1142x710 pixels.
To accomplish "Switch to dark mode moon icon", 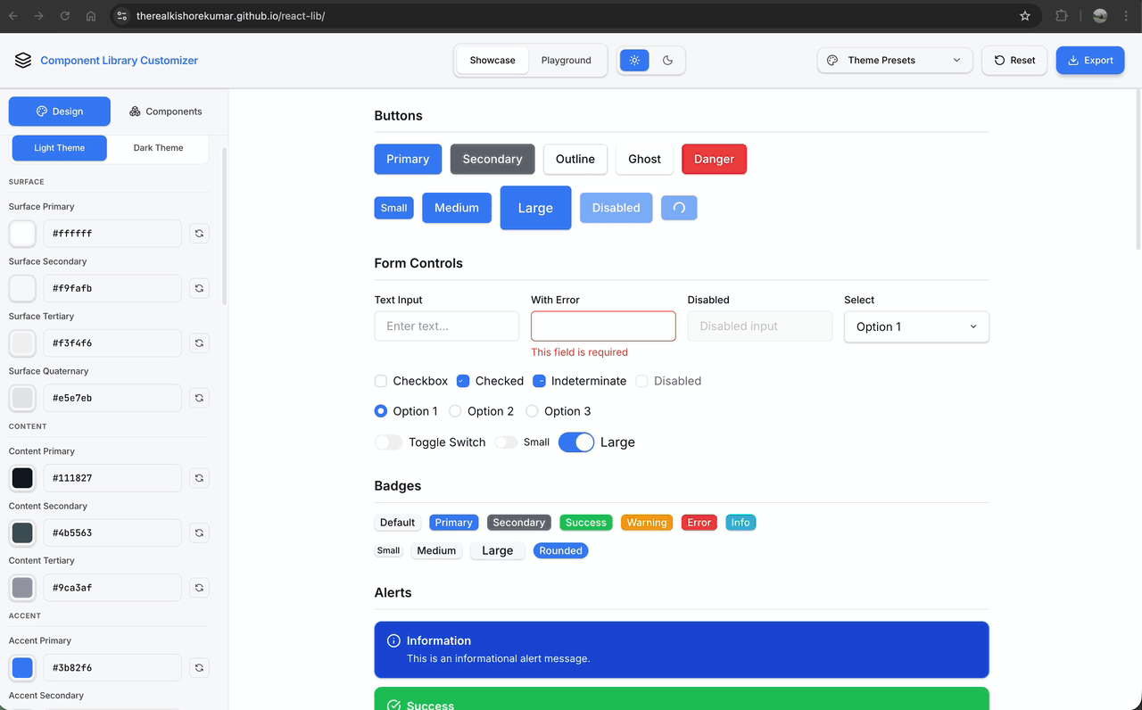I will [667, 61].
